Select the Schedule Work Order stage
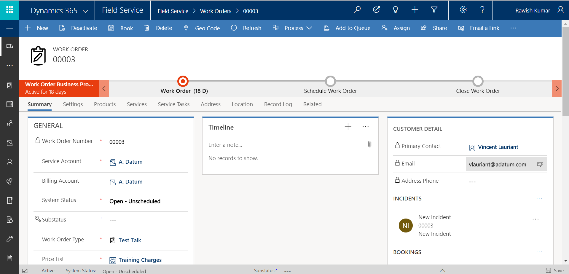The width and height of the screenshot is (569, 274). click(x=330, y=82)
